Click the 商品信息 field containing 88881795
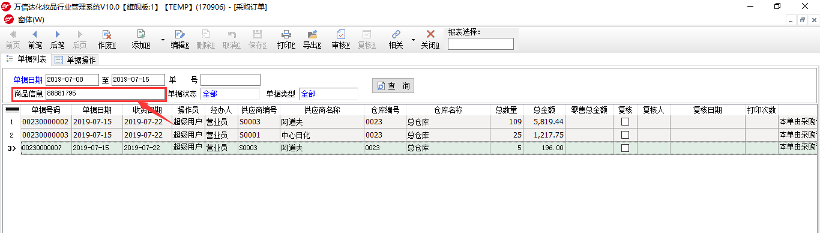 click(104, 94)
